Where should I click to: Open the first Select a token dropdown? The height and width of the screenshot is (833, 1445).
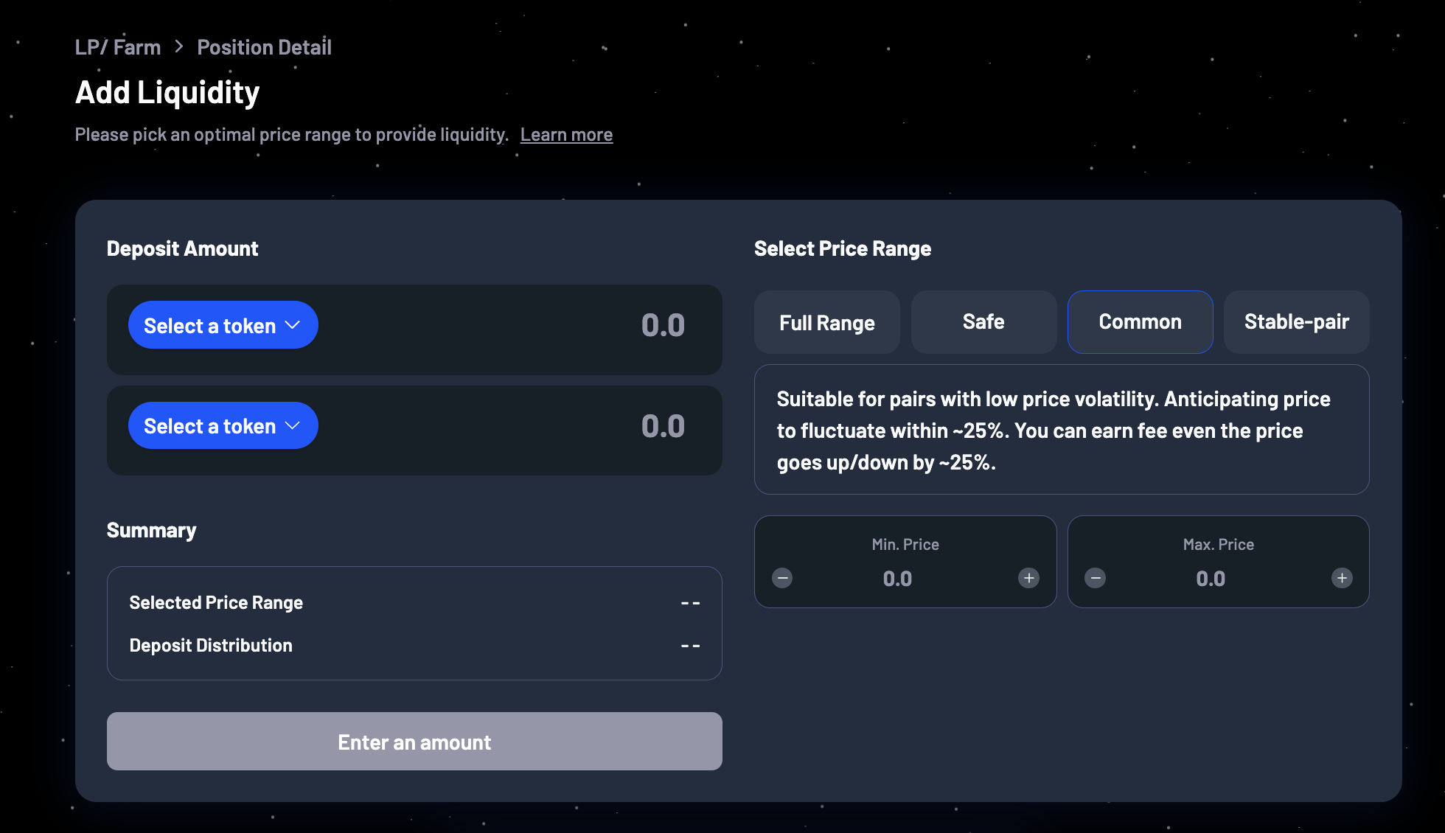coord(223,325)
